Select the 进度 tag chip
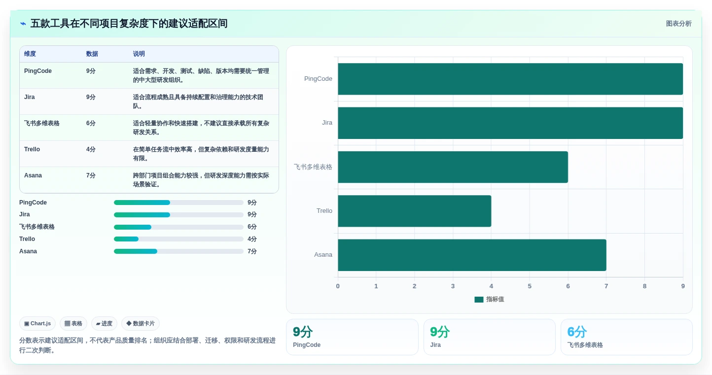Viewport: 712px width, 375px height. [x=104, y=324]
